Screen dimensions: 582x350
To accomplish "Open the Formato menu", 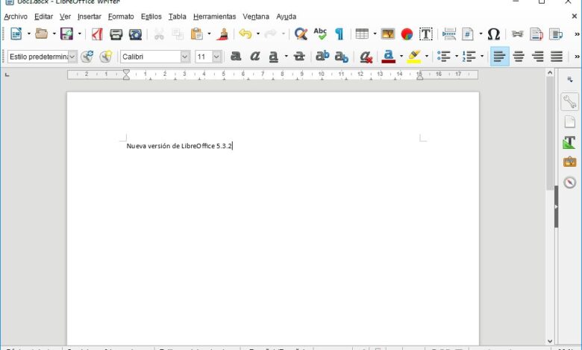I will pyautogui.click(x=121, y=16).
